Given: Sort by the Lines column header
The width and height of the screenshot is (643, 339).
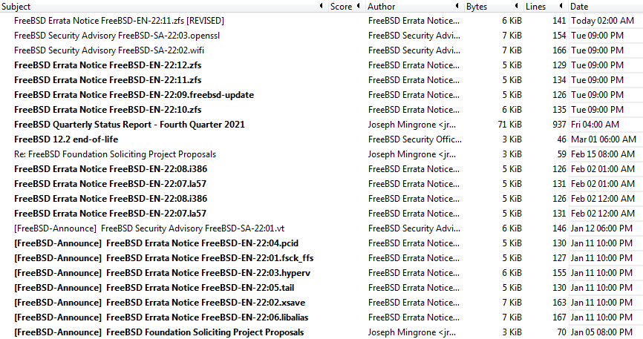Looking at the screenshot, I should tap(535, 7).
